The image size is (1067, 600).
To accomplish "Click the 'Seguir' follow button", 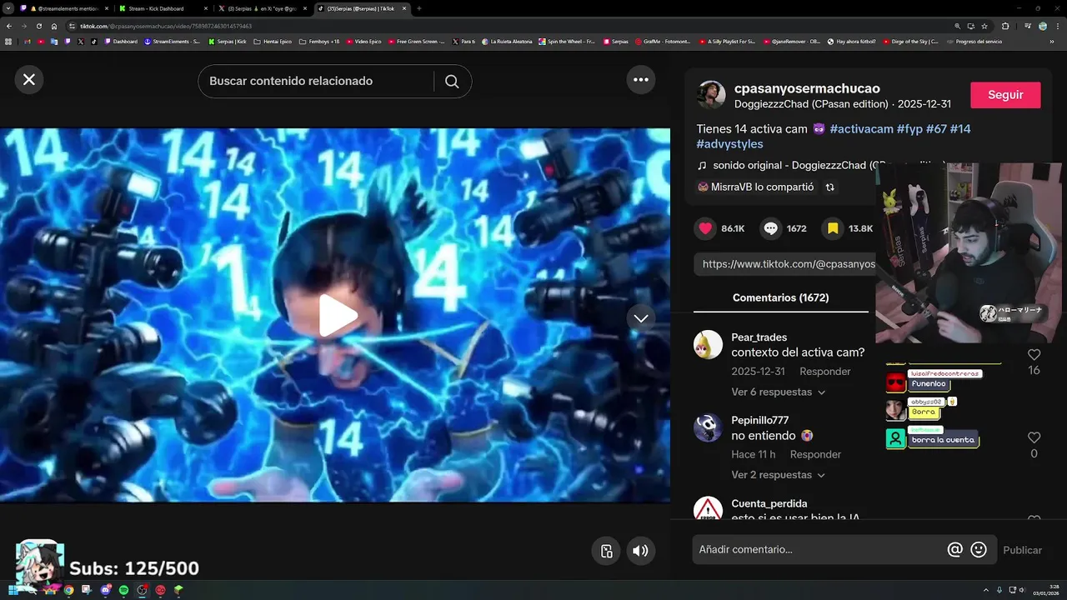I will tap(1005, 95).
